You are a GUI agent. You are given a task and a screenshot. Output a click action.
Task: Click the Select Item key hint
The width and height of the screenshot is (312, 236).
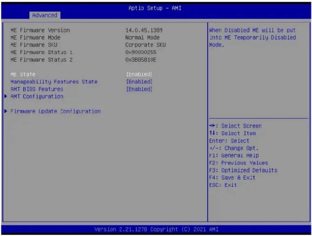232,133
